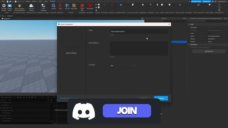
Task: Toggle the viewport device emulator icon
Action: point(142,18)
